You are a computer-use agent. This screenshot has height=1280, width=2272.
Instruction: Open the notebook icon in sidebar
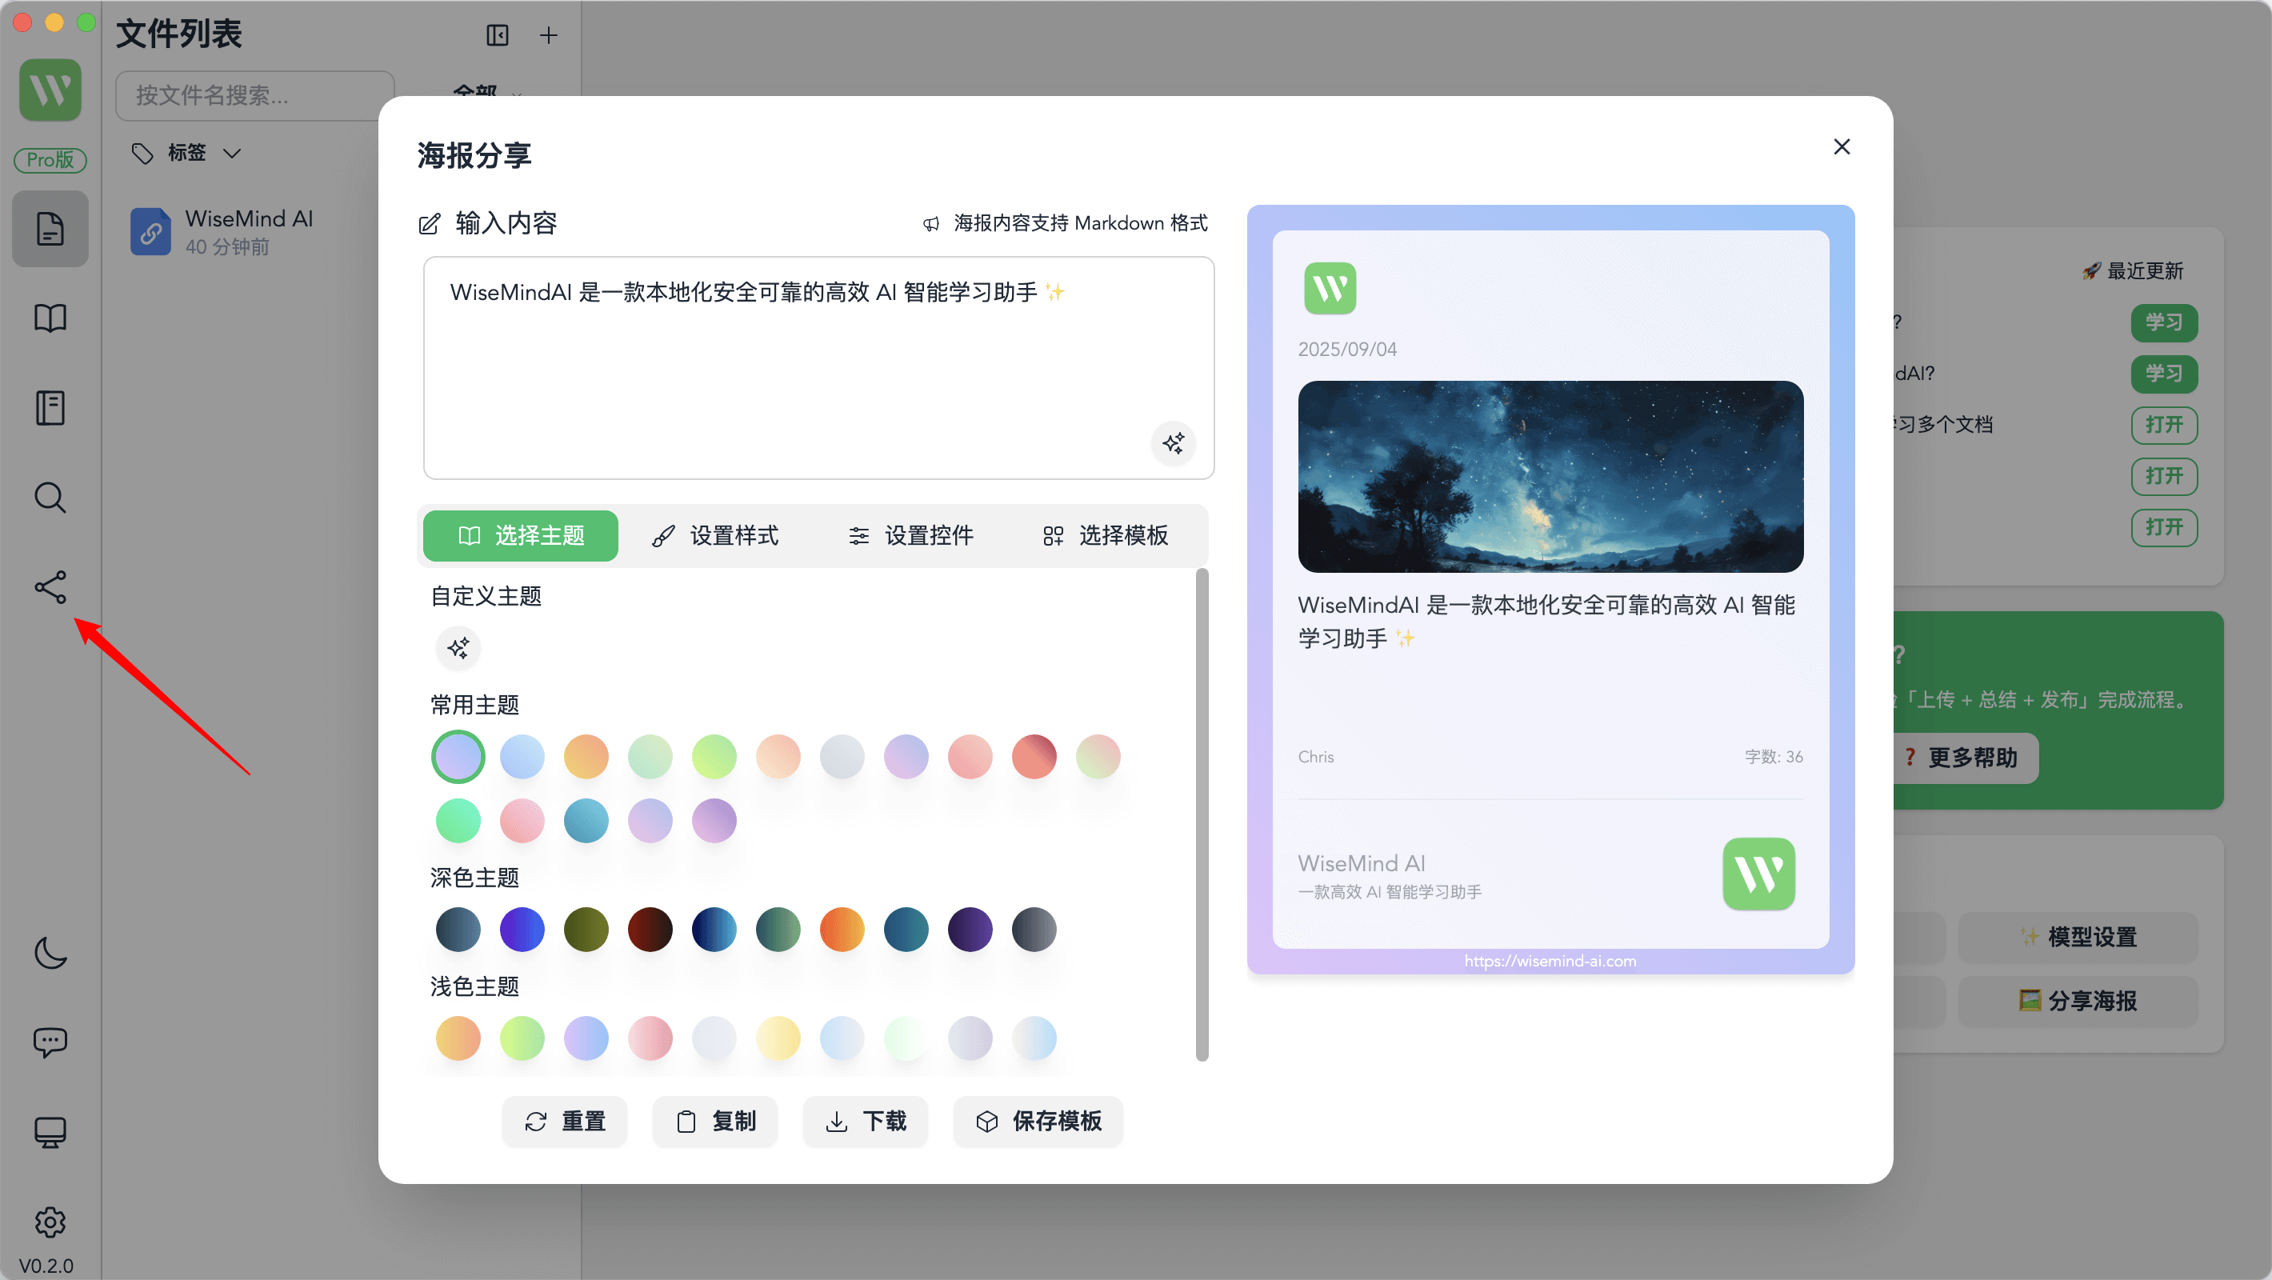pos(50,409)
